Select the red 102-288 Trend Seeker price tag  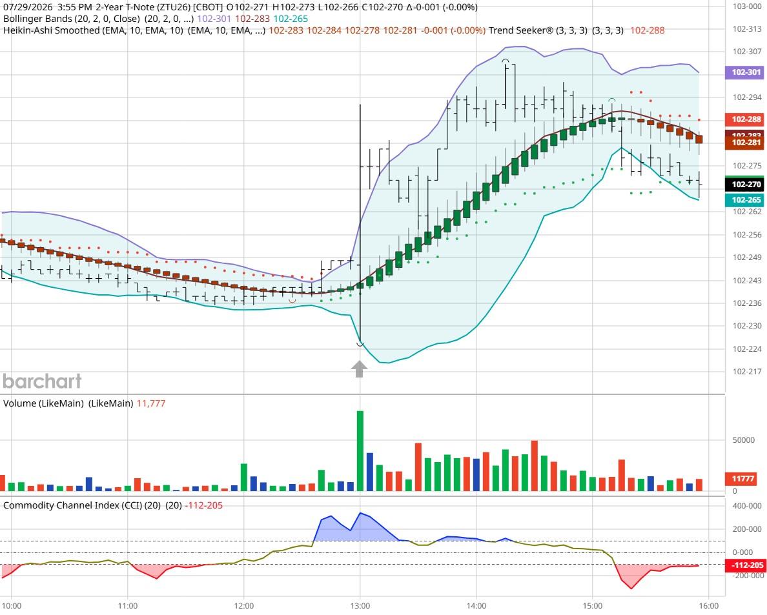tap(744, 119)
